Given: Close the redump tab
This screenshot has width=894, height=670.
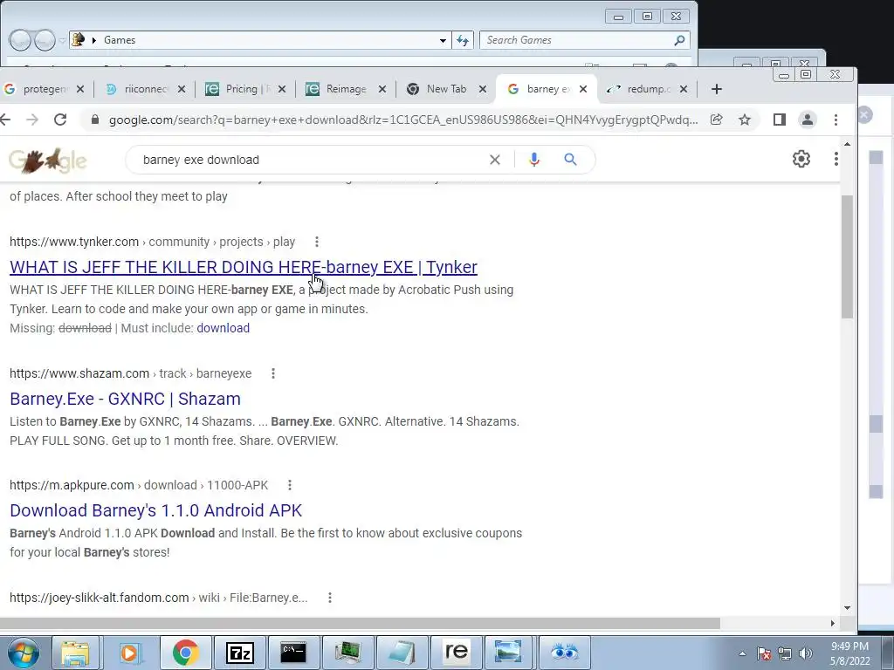Looking at the screenshot, I should tap(684, 90).
